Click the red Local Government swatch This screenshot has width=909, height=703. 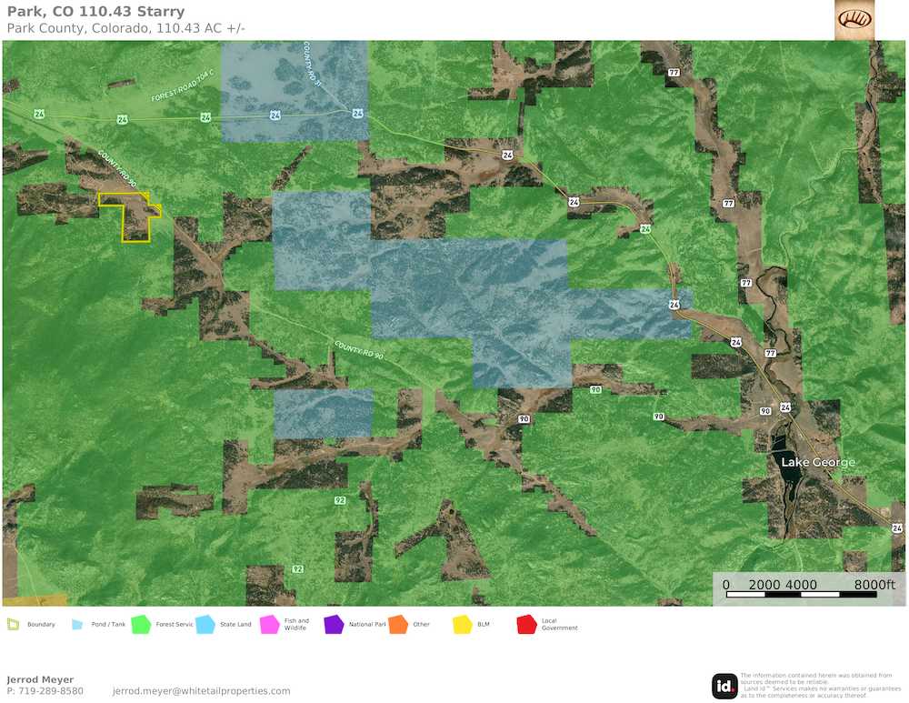[x=527, y=624]
